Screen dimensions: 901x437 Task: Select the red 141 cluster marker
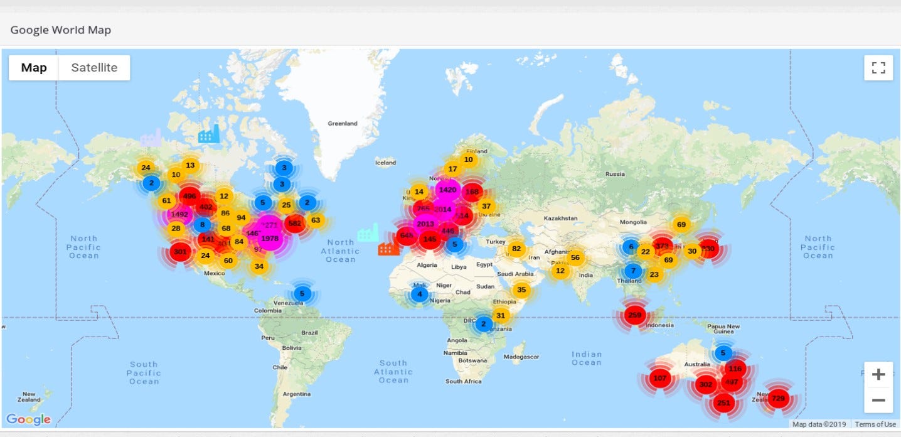point(208,239)
